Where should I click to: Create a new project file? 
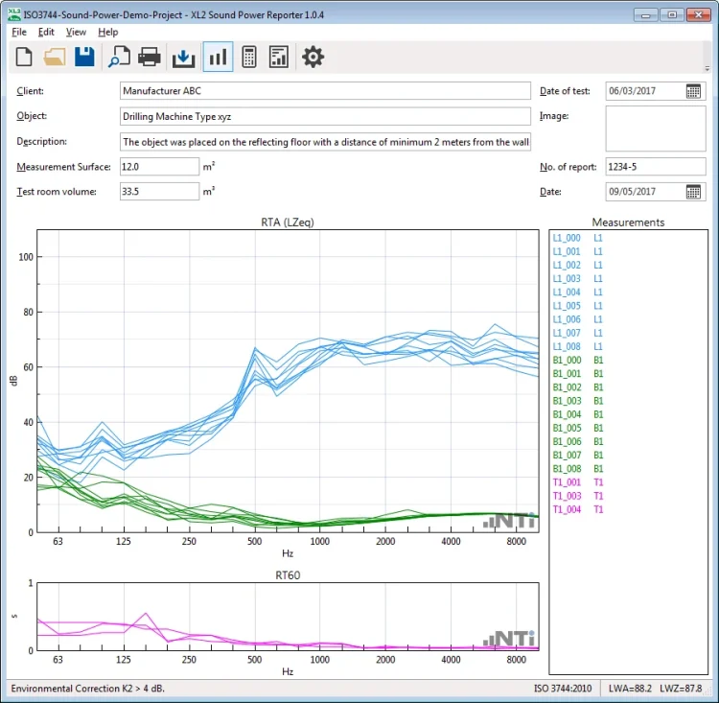23,58
